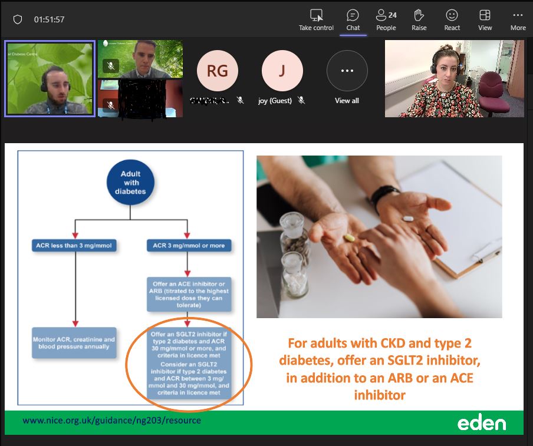This screenshot has height=446, width=533.
Task: Click the nice.org.uk guidance link
Action: (x=112, y=420)
